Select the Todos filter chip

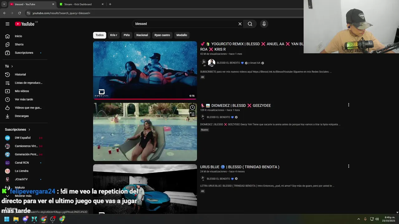tap(99, 35)
